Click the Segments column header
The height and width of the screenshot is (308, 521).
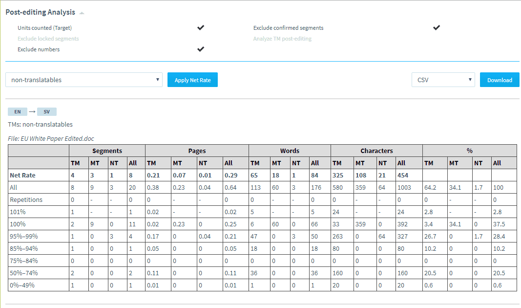(107, 151)
